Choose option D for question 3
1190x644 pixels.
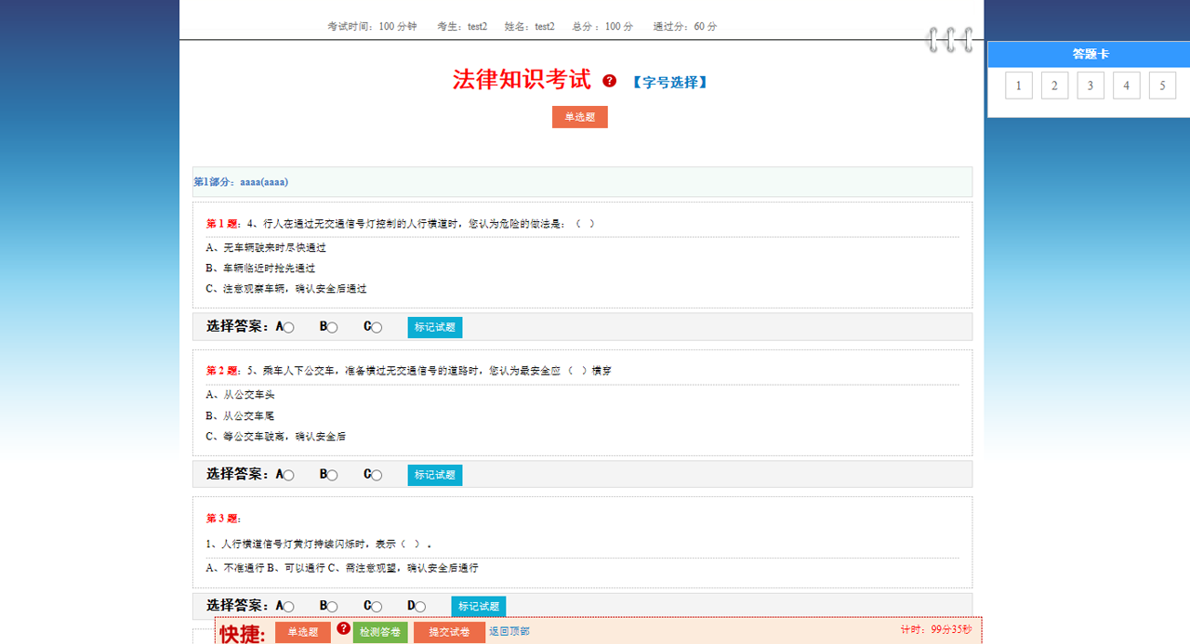click(x=420, y=607)
